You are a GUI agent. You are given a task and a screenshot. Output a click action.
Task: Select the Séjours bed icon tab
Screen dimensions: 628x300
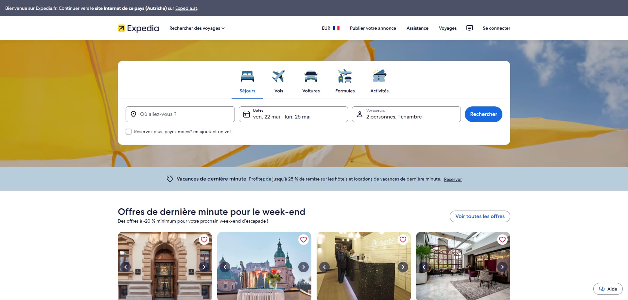[x=247, y=76]
